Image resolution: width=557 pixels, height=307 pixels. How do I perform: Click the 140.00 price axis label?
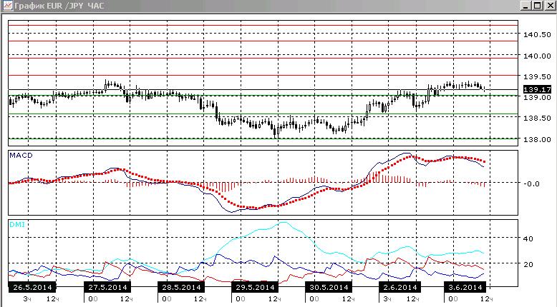(537, 56)
